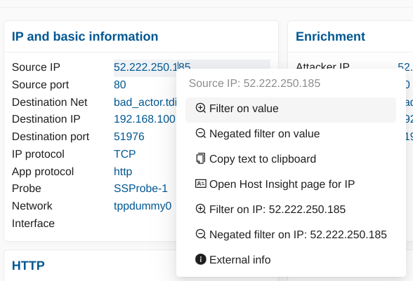Click the Host Insight ID card icon
Viewport: 413px width, 281px height.
tap(201, 184)
